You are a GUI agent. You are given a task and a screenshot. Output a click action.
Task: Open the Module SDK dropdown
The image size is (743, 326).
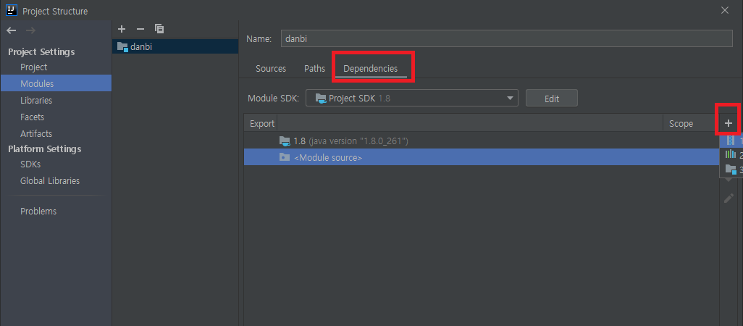412,98
